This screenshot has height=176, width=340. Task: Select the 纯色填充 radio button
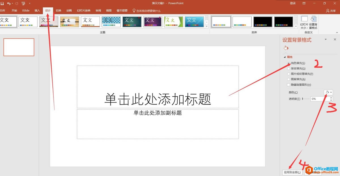click(288, 63)
